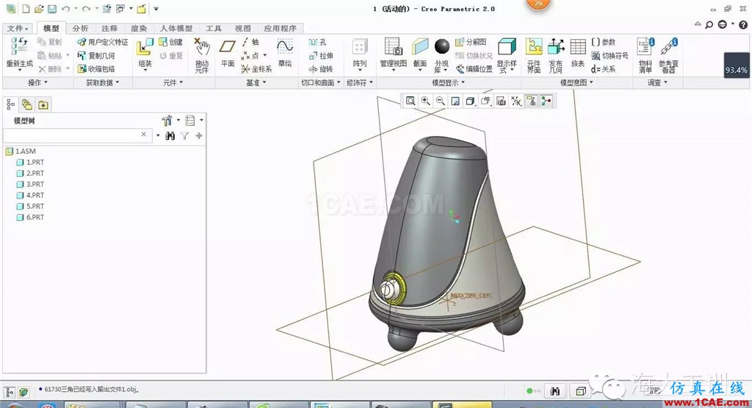Expand the 调查 (Investigate) group dropdown
The width and height of the screenshot is (752, 408).
(657, 82)
